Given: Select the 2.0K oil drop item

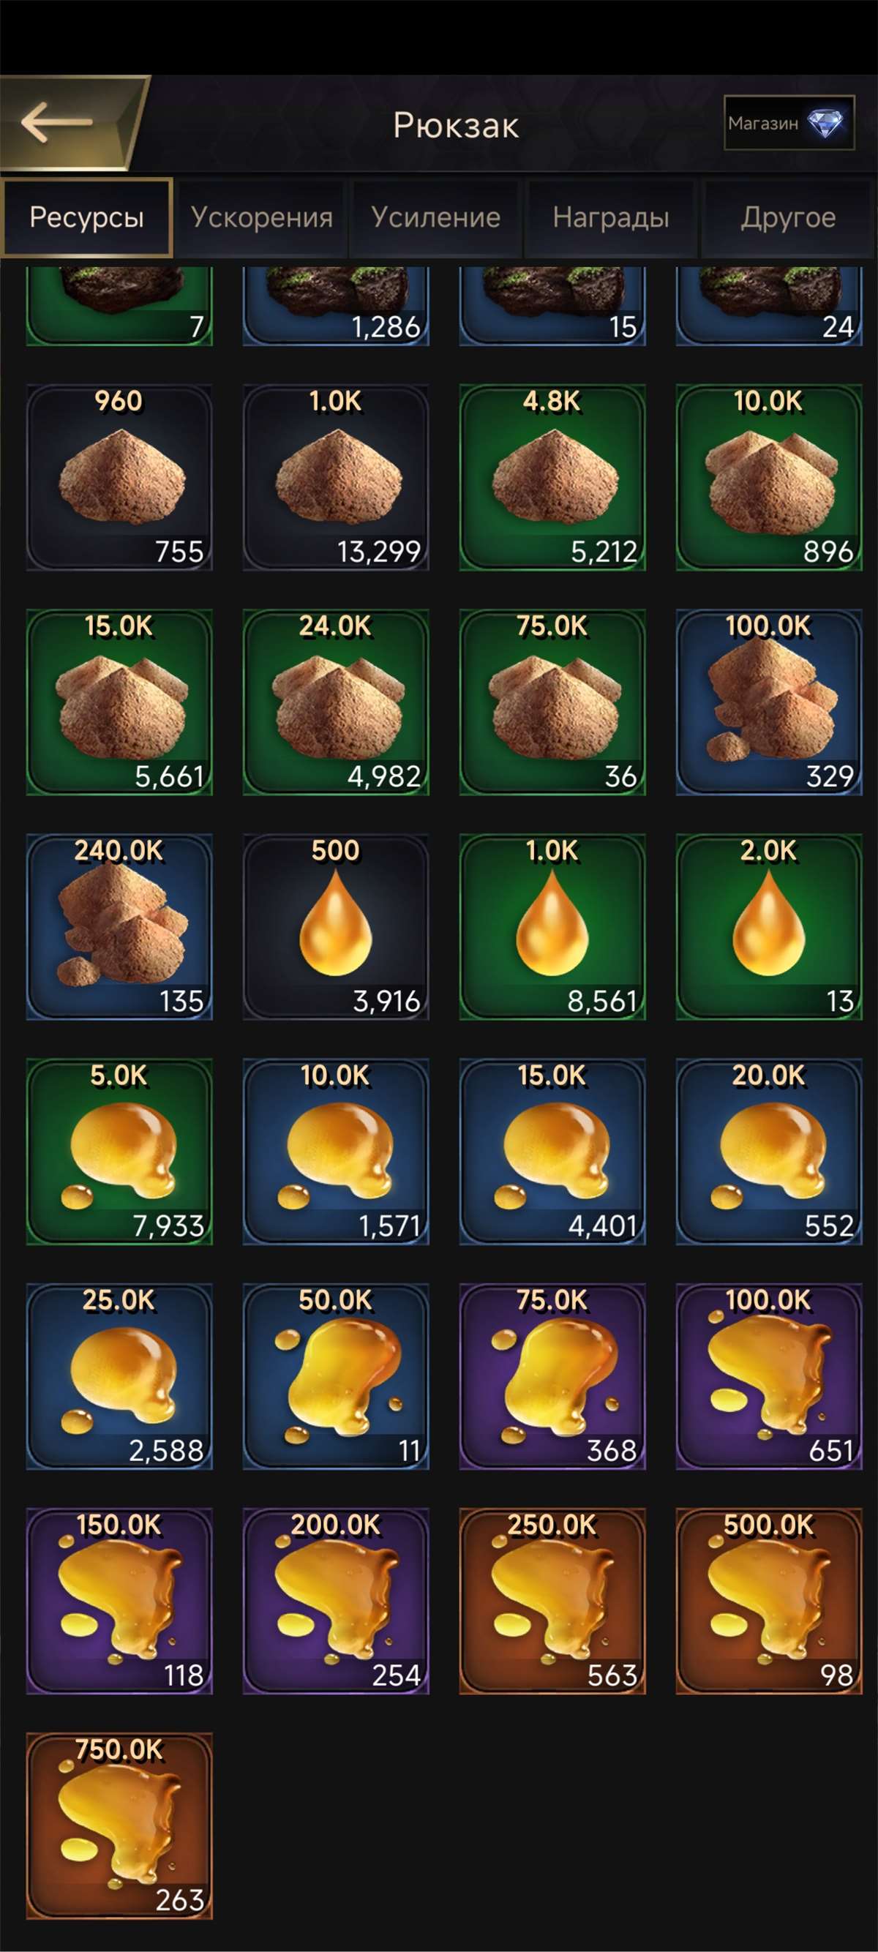Looking at the screenshot, I should (x=769, y=927).
